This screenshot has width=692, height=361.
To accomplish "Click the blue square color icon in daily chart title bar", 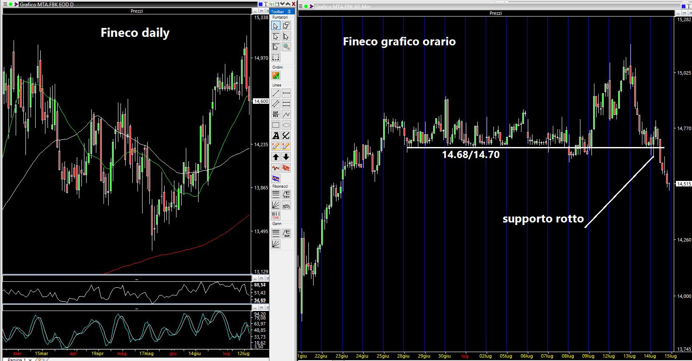I will [x=261, y=4].
